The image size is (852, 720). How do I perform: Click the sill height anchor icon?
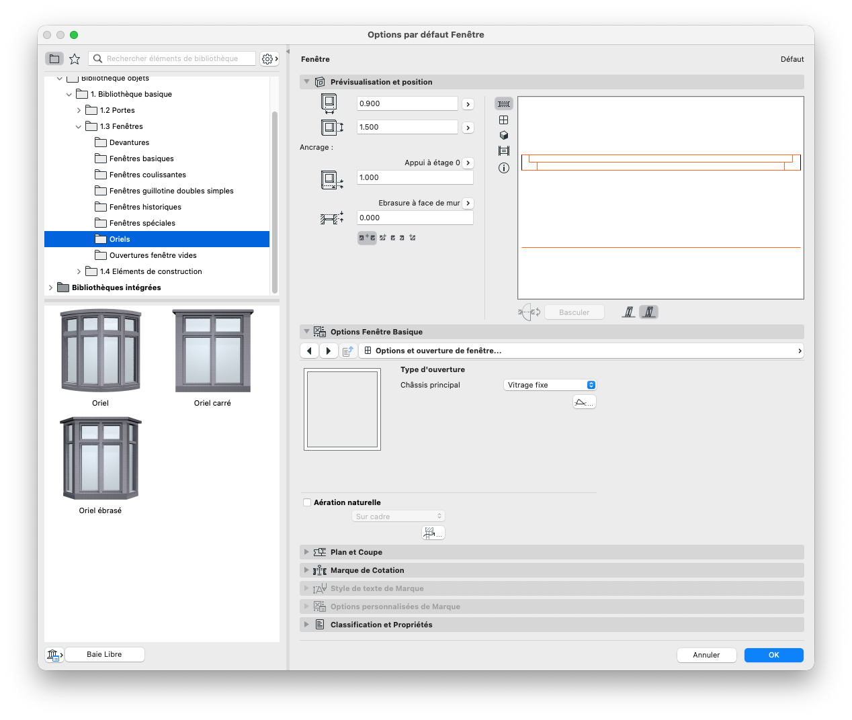pyautogui.click(x=332, y=179)
